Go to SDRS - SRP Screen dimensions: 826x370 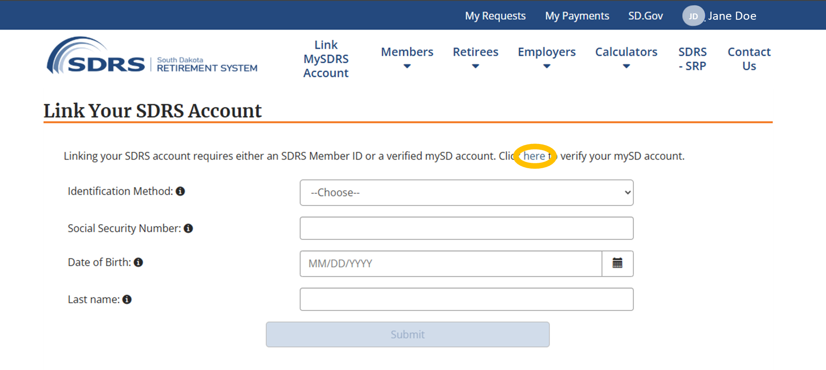[692, 59]
